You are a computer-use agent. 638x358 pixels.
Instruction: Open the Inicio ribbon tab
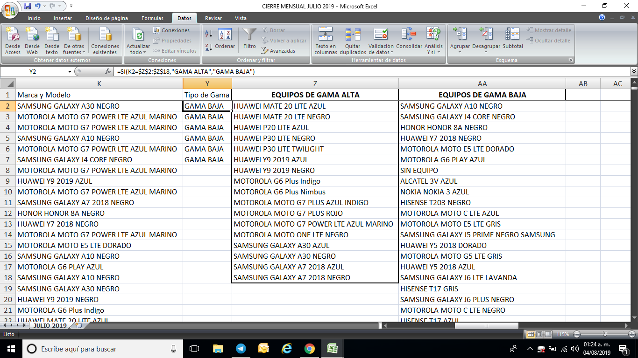34,18
